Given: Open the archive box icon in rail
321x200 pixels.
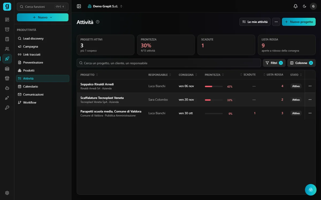Looking at the screenshot, I should 7,29.
